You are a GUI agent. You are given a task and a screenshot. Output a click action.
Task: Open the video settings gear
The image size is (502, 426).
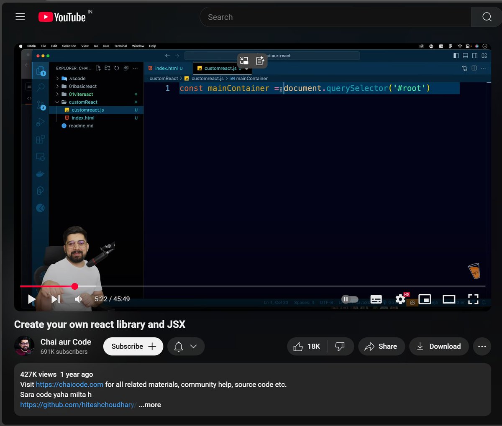(400, 299)
